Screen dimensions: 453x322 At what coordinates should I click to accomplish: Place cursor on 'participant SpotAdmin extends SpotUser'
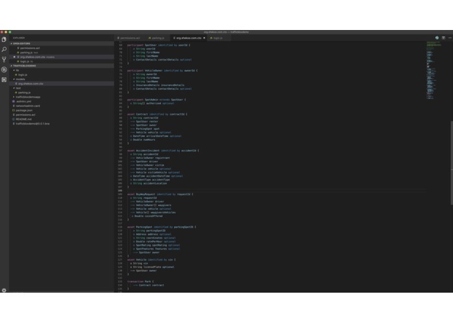click(x=156, y=100)
